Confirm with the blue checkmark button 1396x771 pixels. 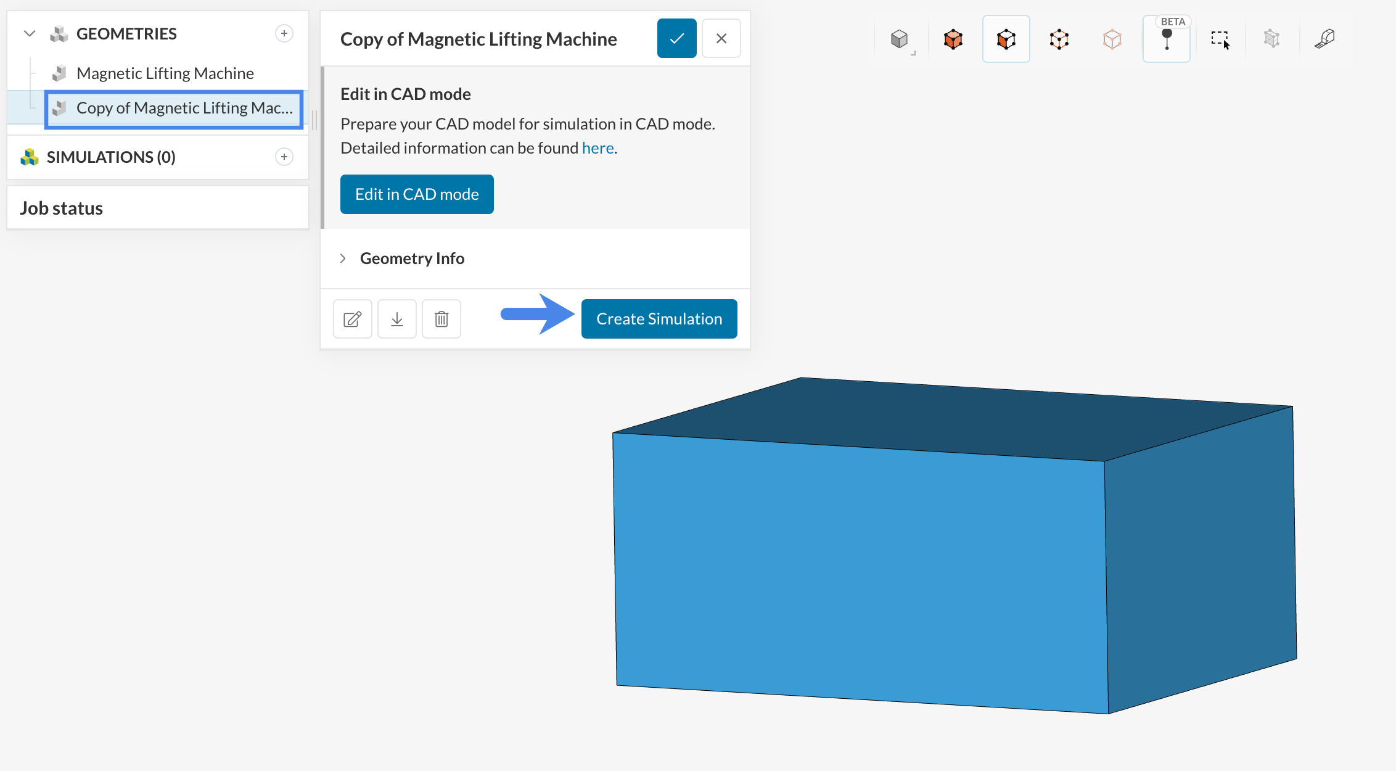[676, 38]
